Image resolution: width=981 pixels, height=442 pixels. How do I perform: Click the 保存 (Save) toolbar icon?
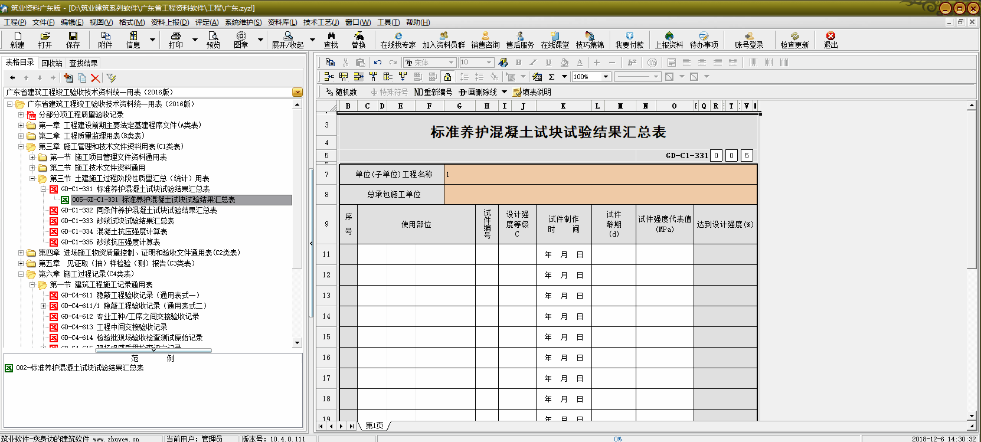[73, 40]
